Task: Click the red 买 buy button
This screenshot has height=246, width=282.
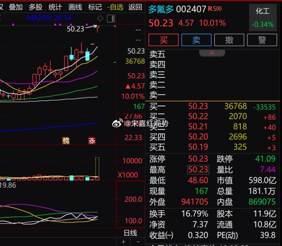Action: coord(163,40)
